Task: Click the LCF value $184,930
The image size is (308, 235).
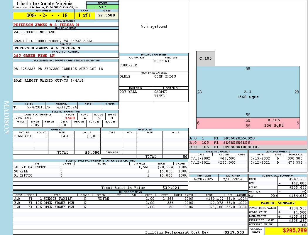Action: [x=298, y=196]
